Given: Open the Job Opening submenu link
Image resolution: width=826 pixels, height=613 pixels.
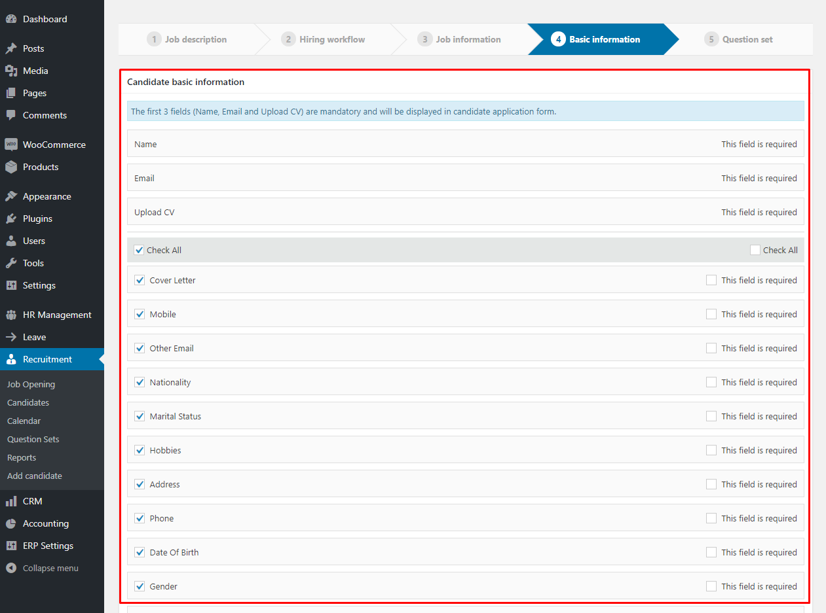Looking at the screenshot, I should tap(31, 384).
